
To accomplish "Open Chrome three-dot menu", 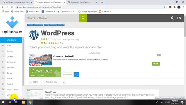I will tap(183, 7).
